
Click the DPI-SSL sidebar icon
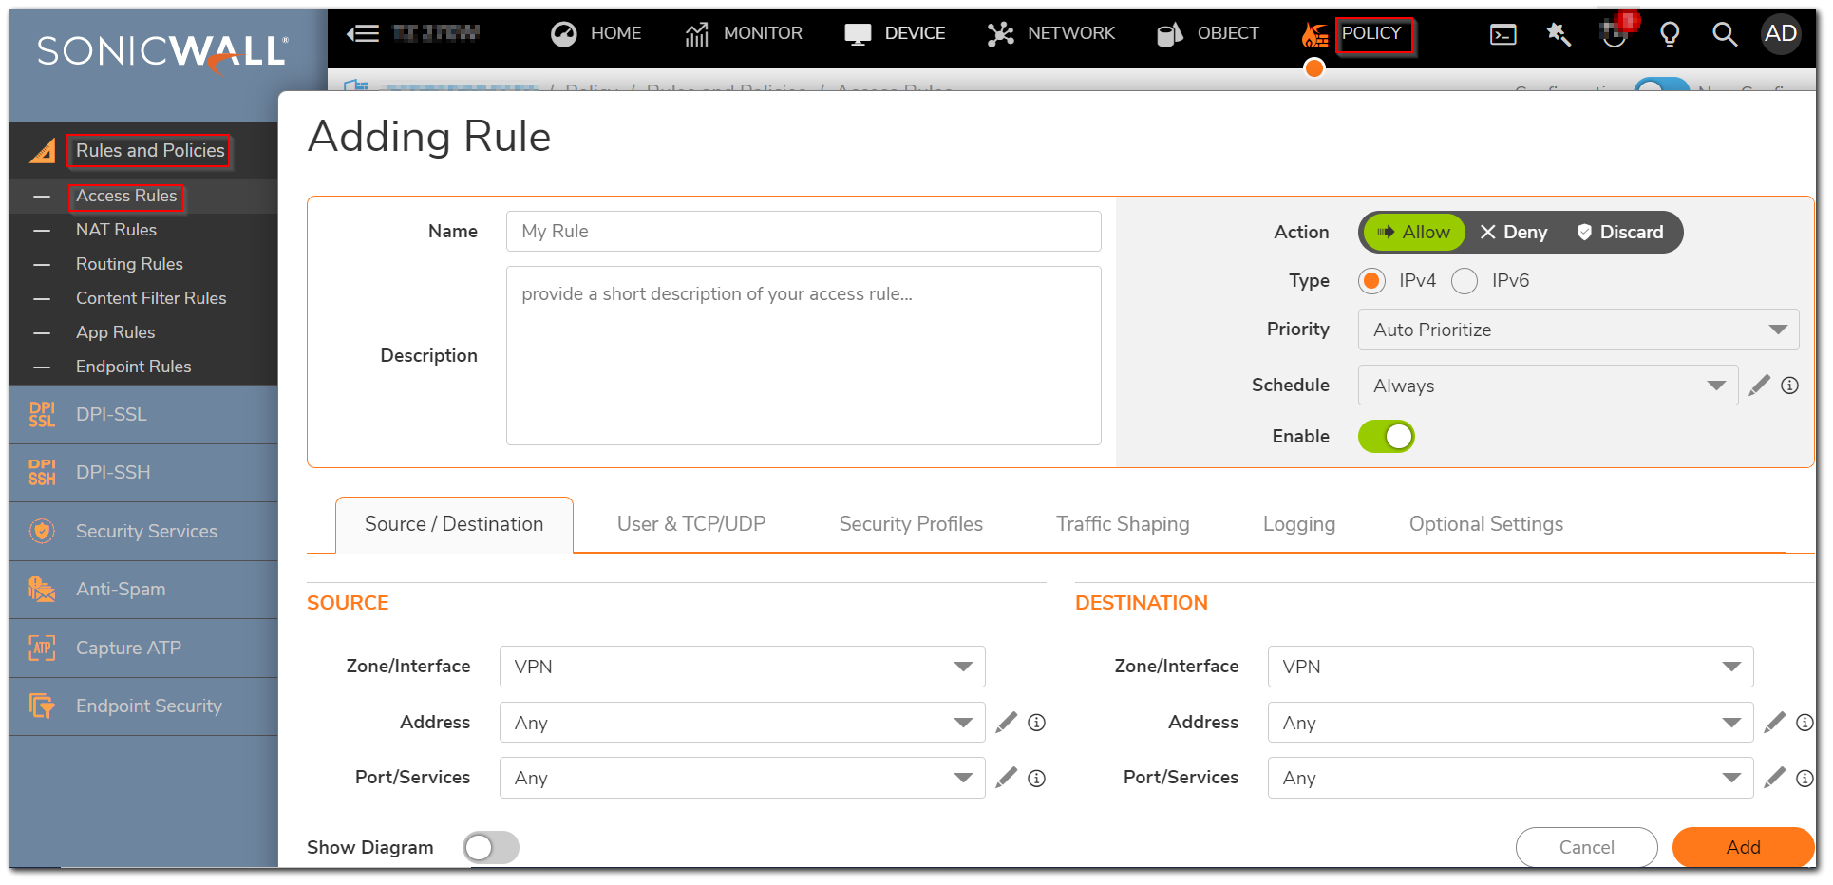pos(42,414)
